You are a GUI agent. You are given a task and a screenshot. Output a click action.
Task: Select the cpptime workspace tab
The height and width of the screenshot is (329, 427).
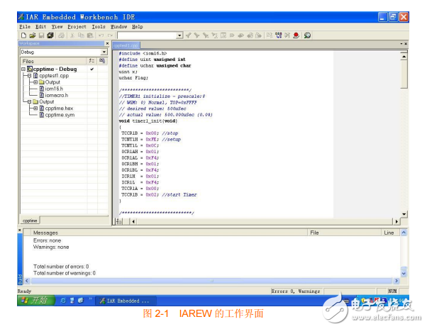click(30, 221)
